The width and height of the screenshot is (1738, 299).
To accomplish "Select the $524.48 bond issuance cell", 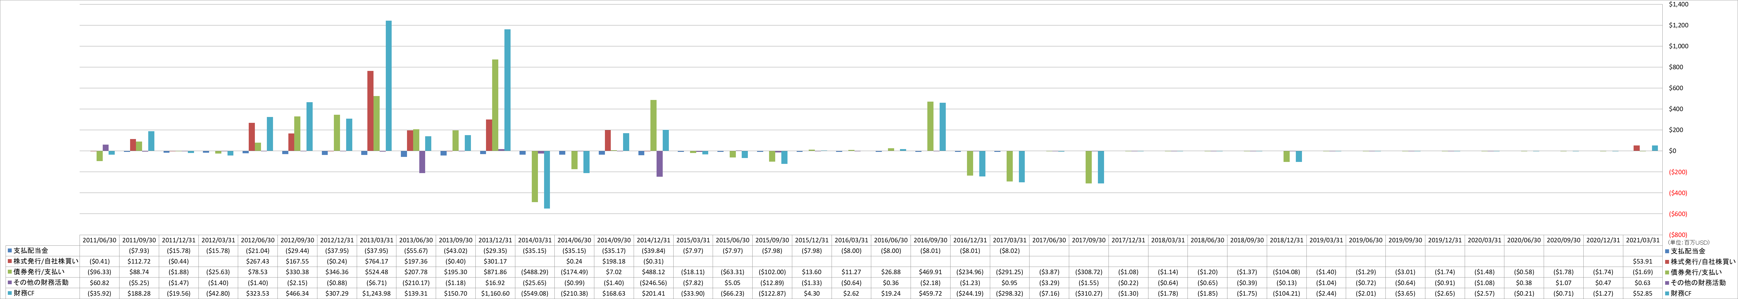I will [x=377, y=272].
